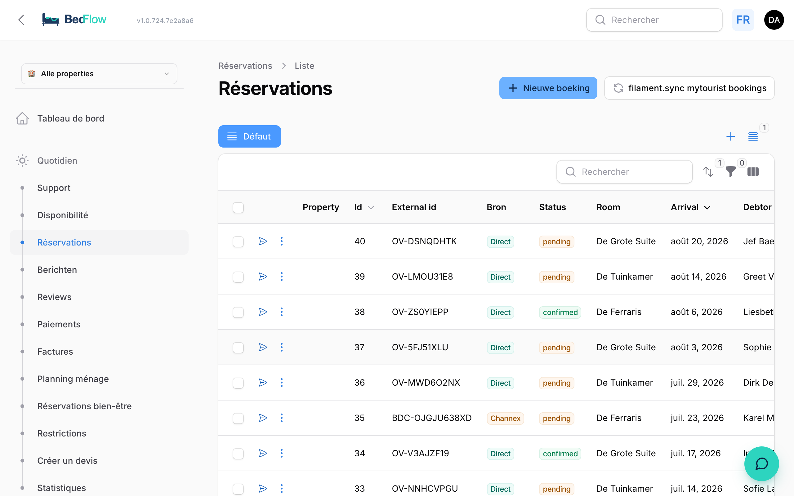Image resolution: width=794 pixels, height=496 pixels.
Task: Open the saved views list icon
Action: [753, 136]
